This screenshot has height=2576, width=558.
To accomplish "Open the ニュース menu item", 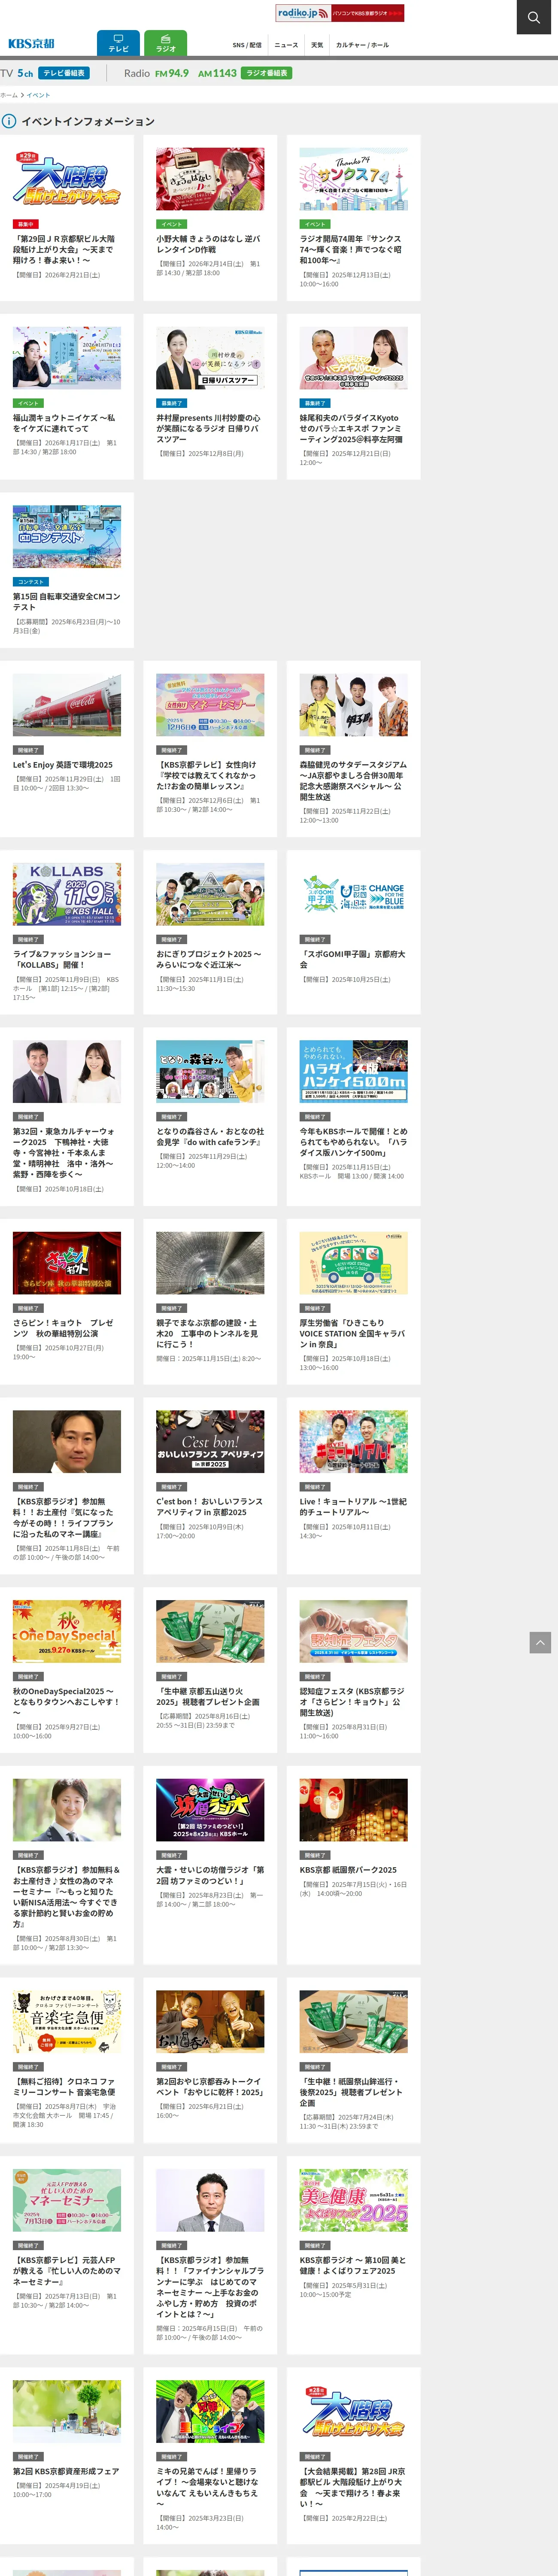I will [x=286, y=45].
